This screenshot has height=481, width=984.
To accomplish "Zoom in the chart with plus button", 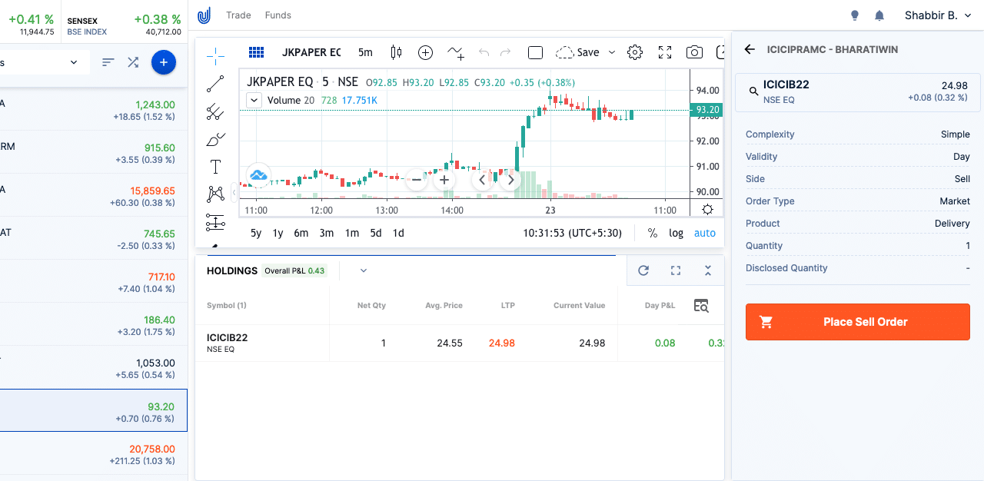I will click(x=444, y=180).
